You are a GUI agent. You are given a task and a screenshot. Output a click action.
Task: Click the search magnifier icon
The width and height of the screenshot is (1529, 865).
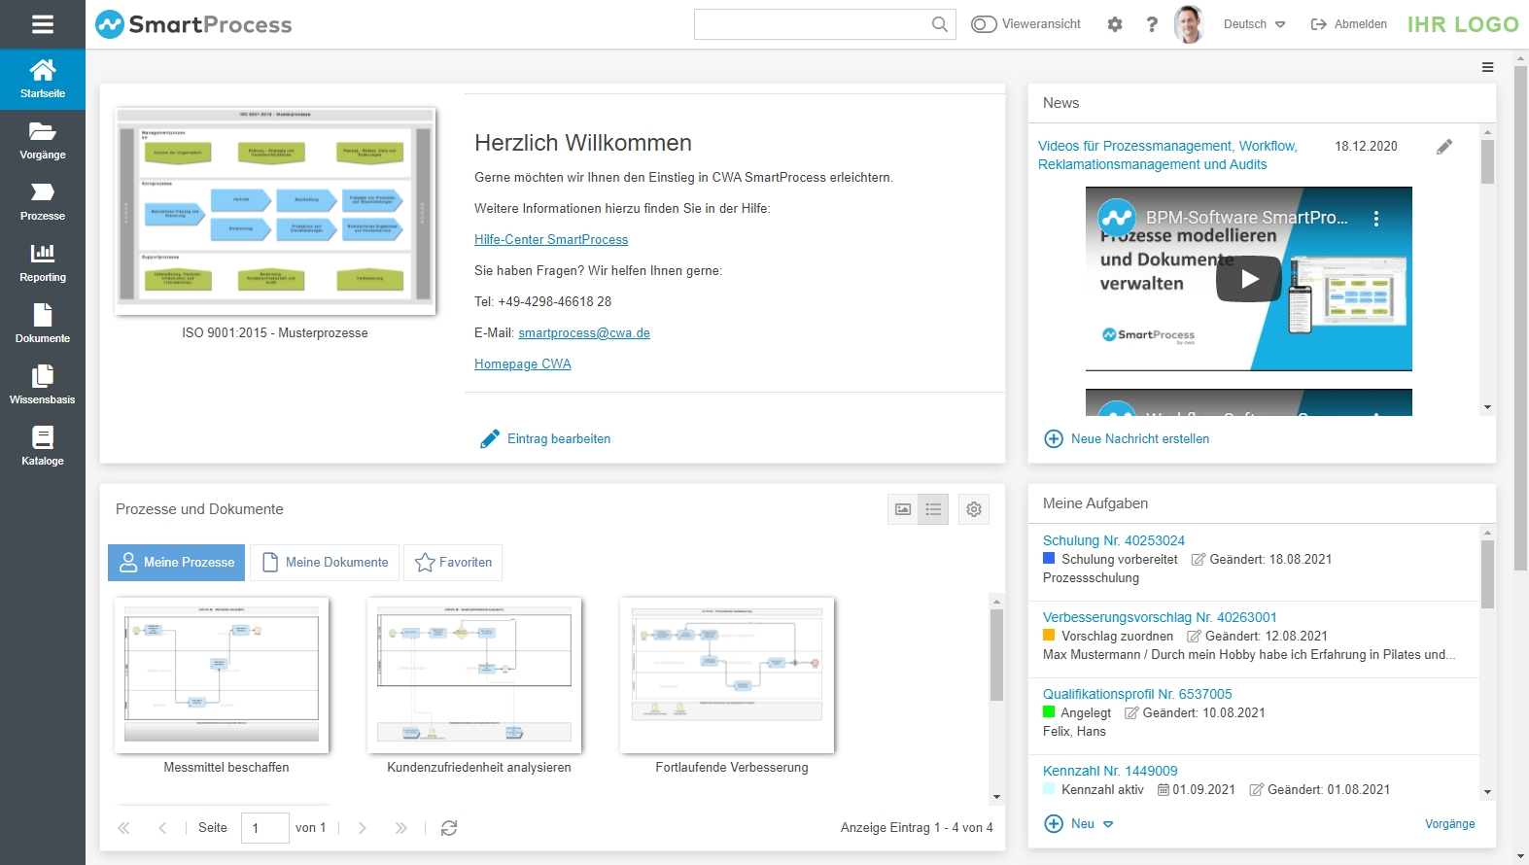click(x=939, y=24)
